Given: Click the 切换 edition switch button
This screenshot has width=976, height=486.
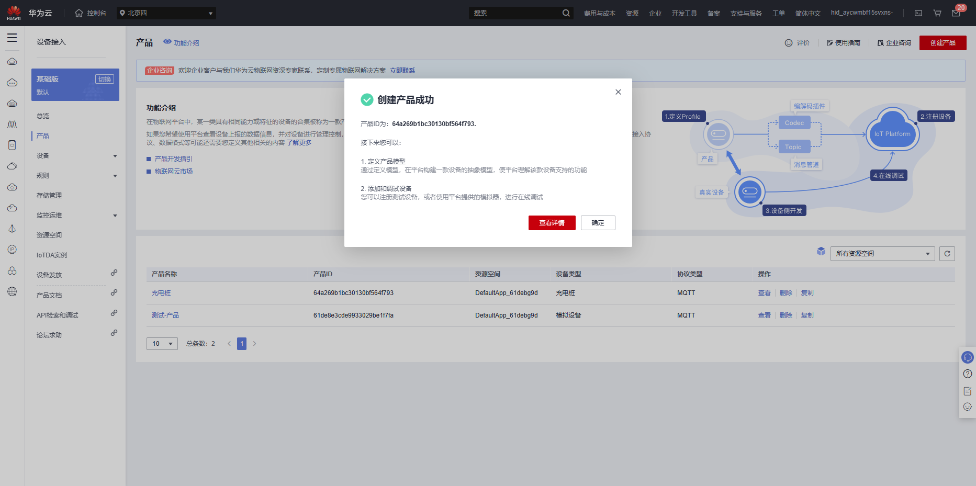Looking at the screenshot, I should coord(105,79).
